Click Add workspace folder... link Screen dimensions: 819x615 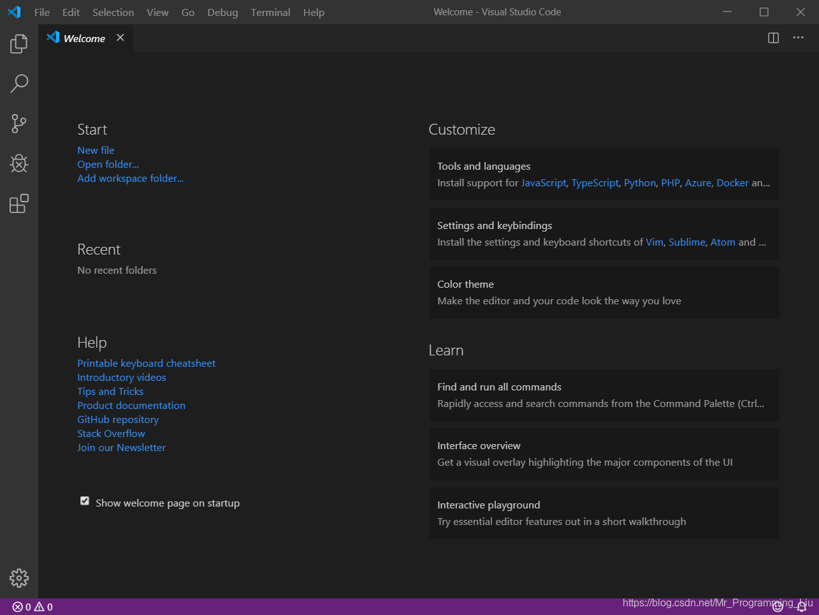point(130,179)
